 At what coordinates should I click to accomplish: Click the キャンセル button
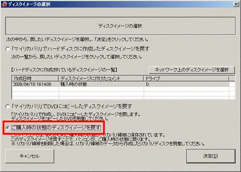pyautogui.click(x=30, y=156)
